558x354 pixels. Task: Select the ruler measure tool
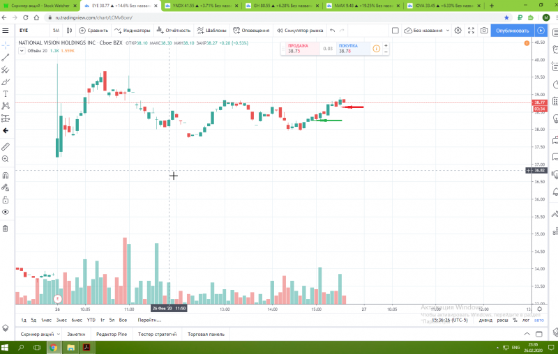(6, 146)
